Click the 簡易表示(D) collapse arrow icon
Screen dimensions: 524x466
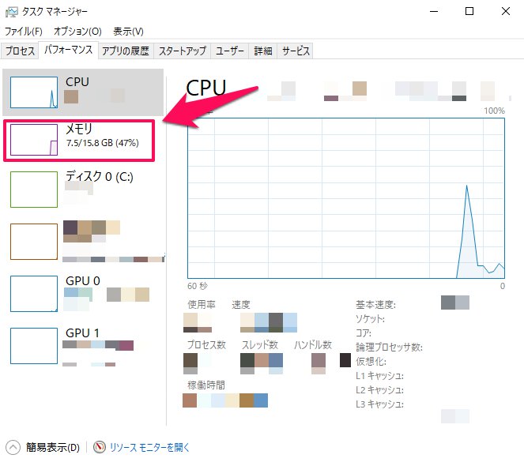(x=13, y=447)
